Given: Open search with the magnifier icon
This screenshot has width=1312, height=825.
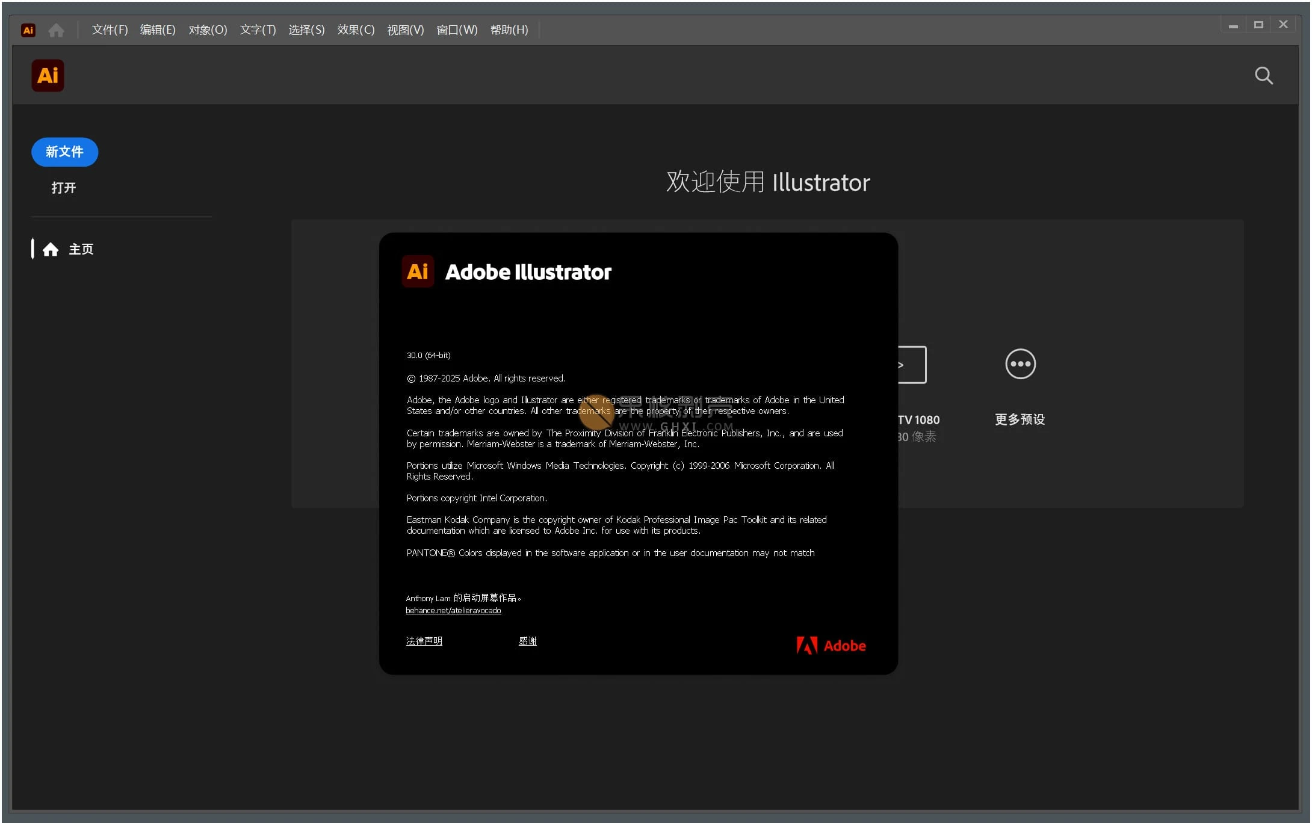Looking at the screenshot, I should (1263, 76).
